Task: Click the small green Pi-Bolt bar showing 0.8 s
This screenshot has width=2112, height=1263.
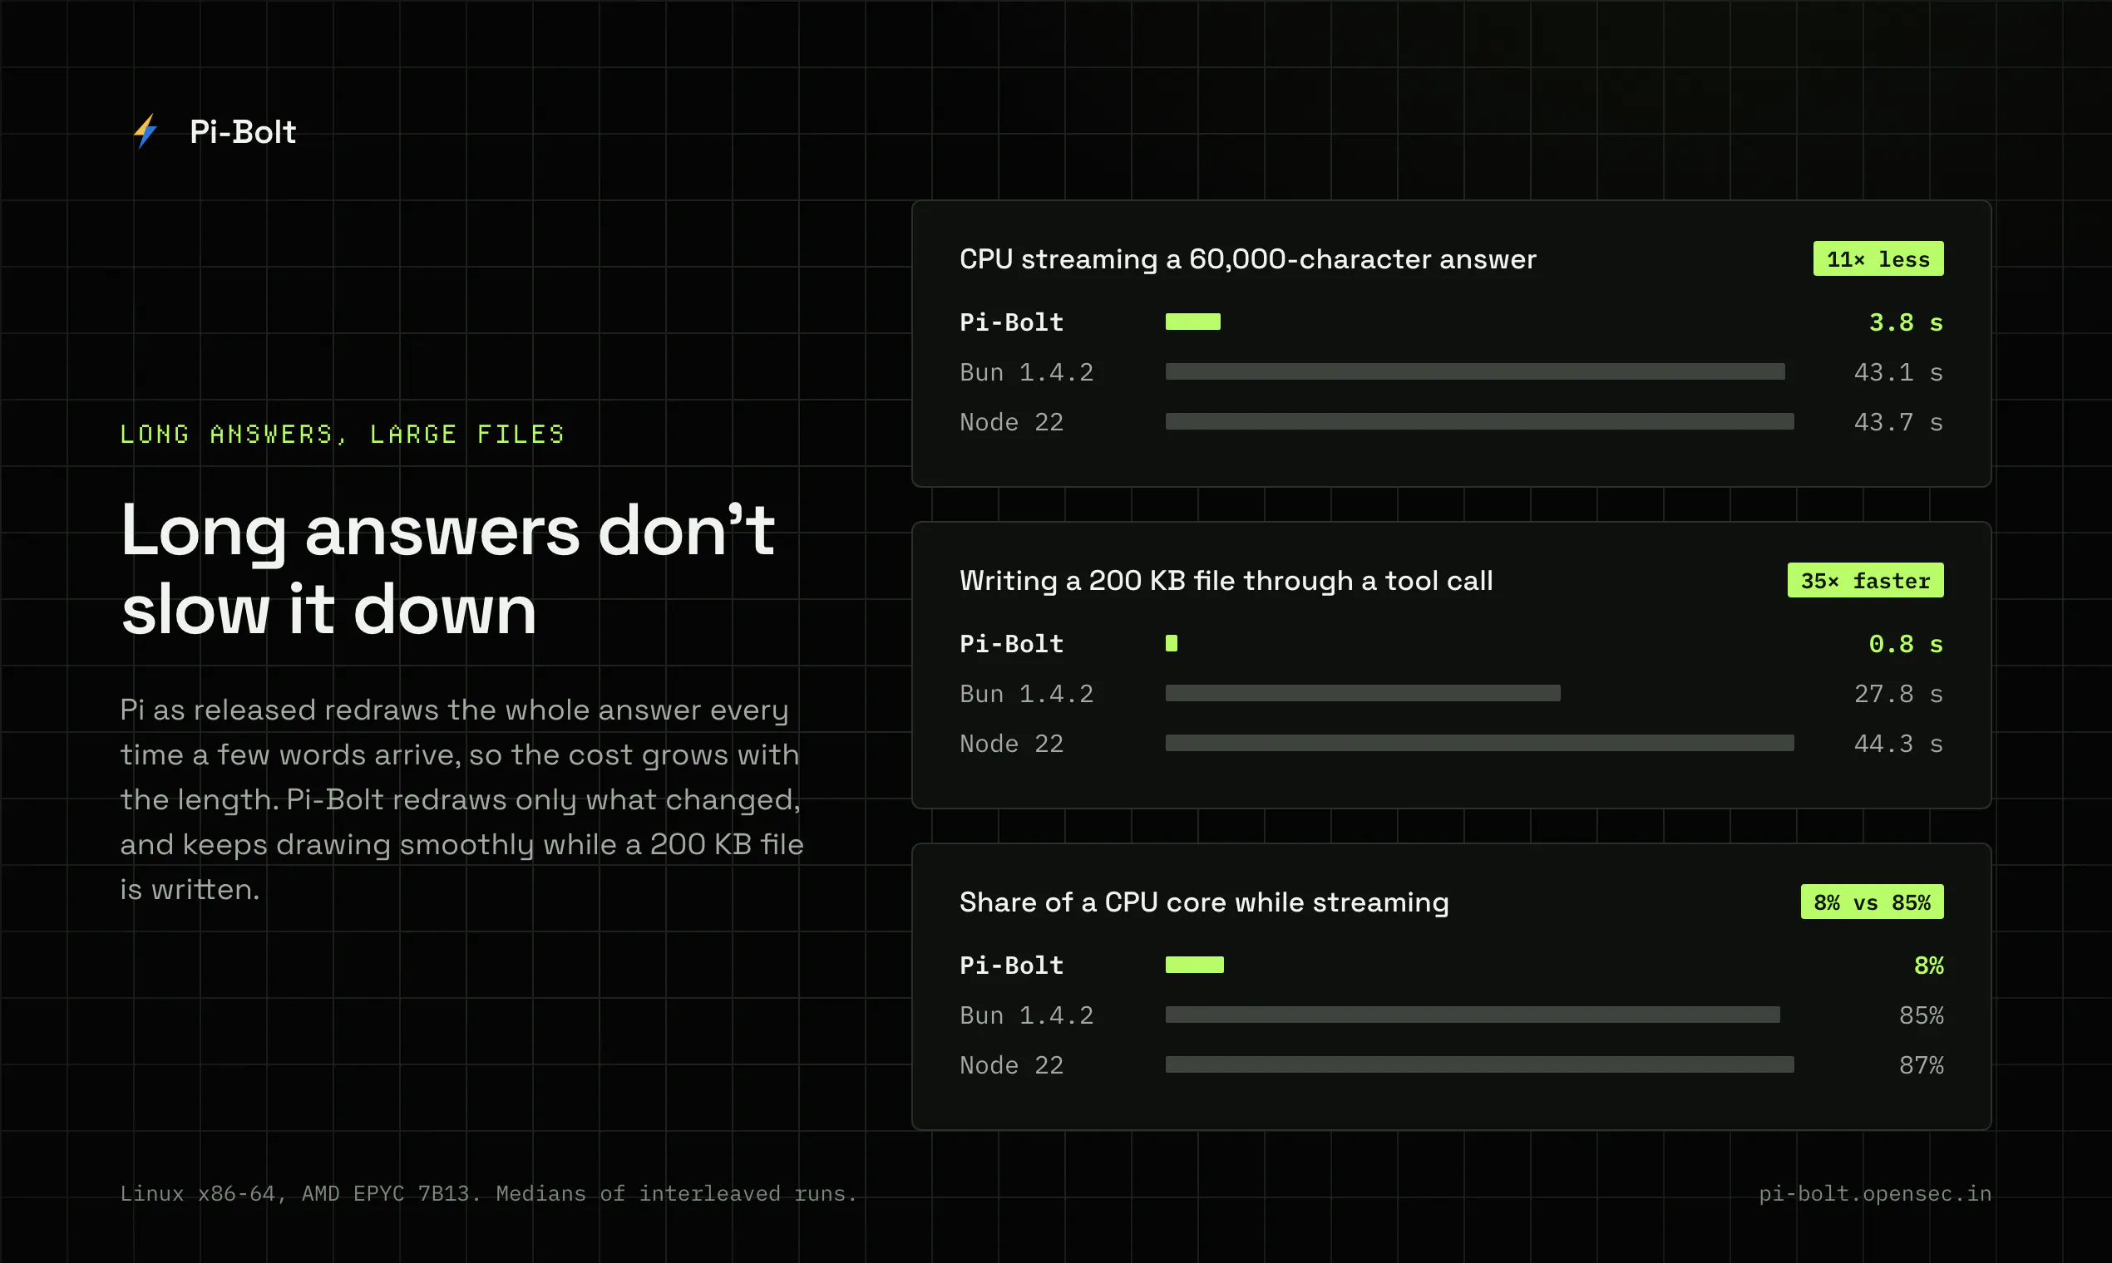Action: 1171,643
